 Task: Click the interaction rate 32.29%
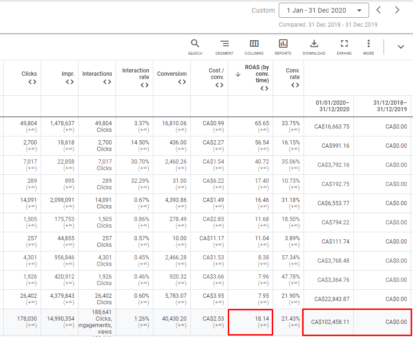[x=140, y=181]
